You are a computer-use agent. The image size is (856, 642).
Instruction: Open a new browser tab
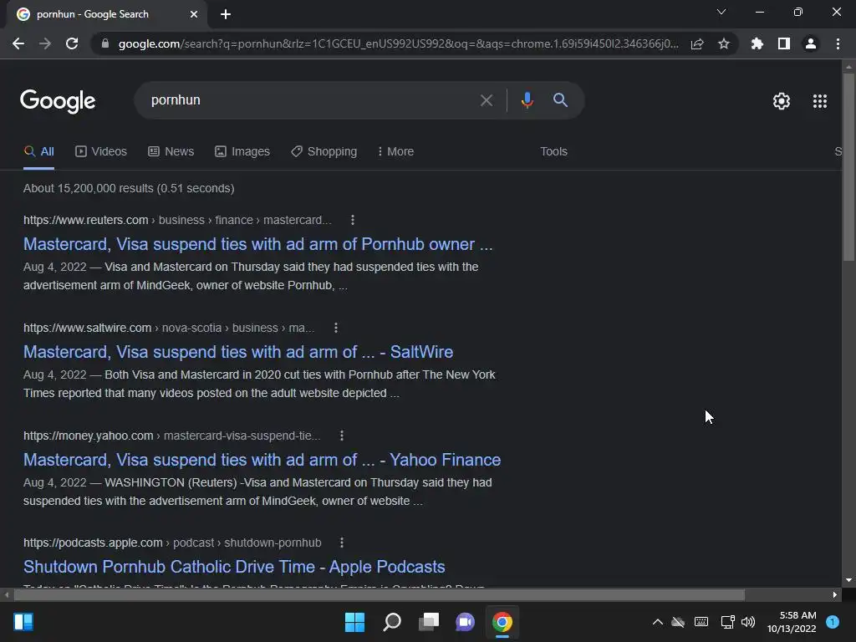click(x=226, y=14)
